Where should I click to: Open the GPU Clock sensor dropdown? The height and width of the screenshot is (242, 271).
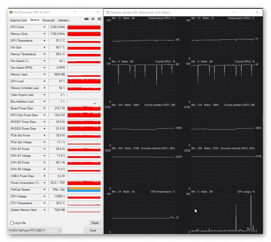(x=44, y=27)
